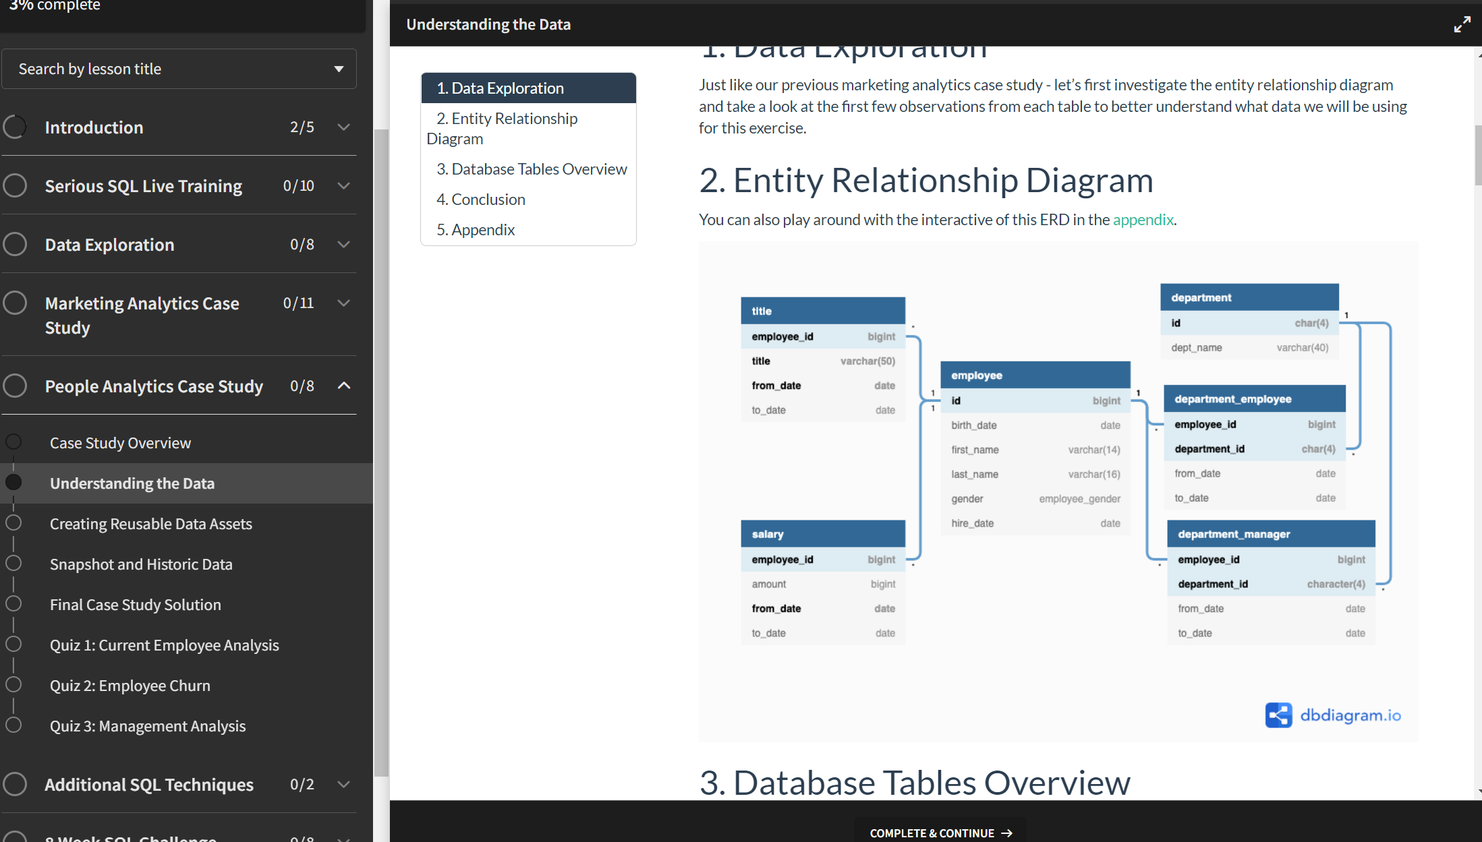Screen dimensions: 1482x842
Task: Click the filled Understanding the Data circle
Action: click(x=13, y=482)
